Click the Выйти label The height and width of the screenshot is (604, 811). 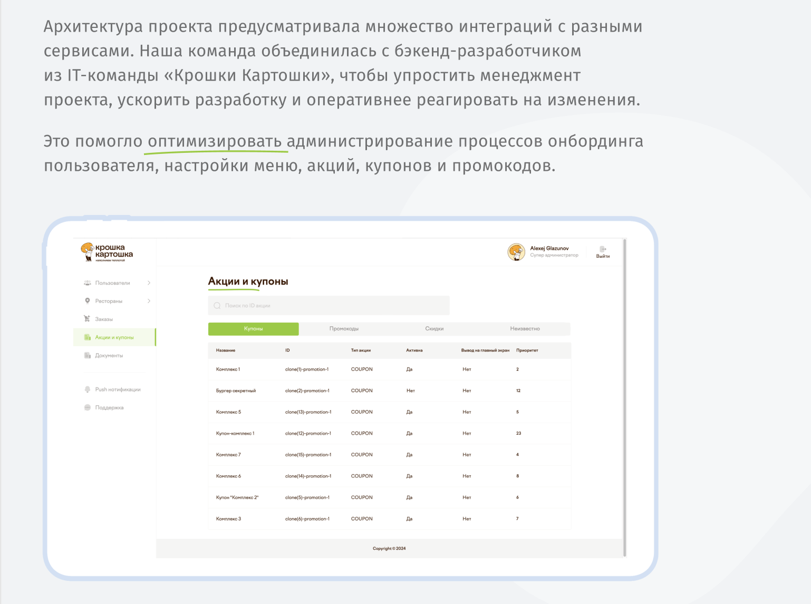[x=603, y=256]
